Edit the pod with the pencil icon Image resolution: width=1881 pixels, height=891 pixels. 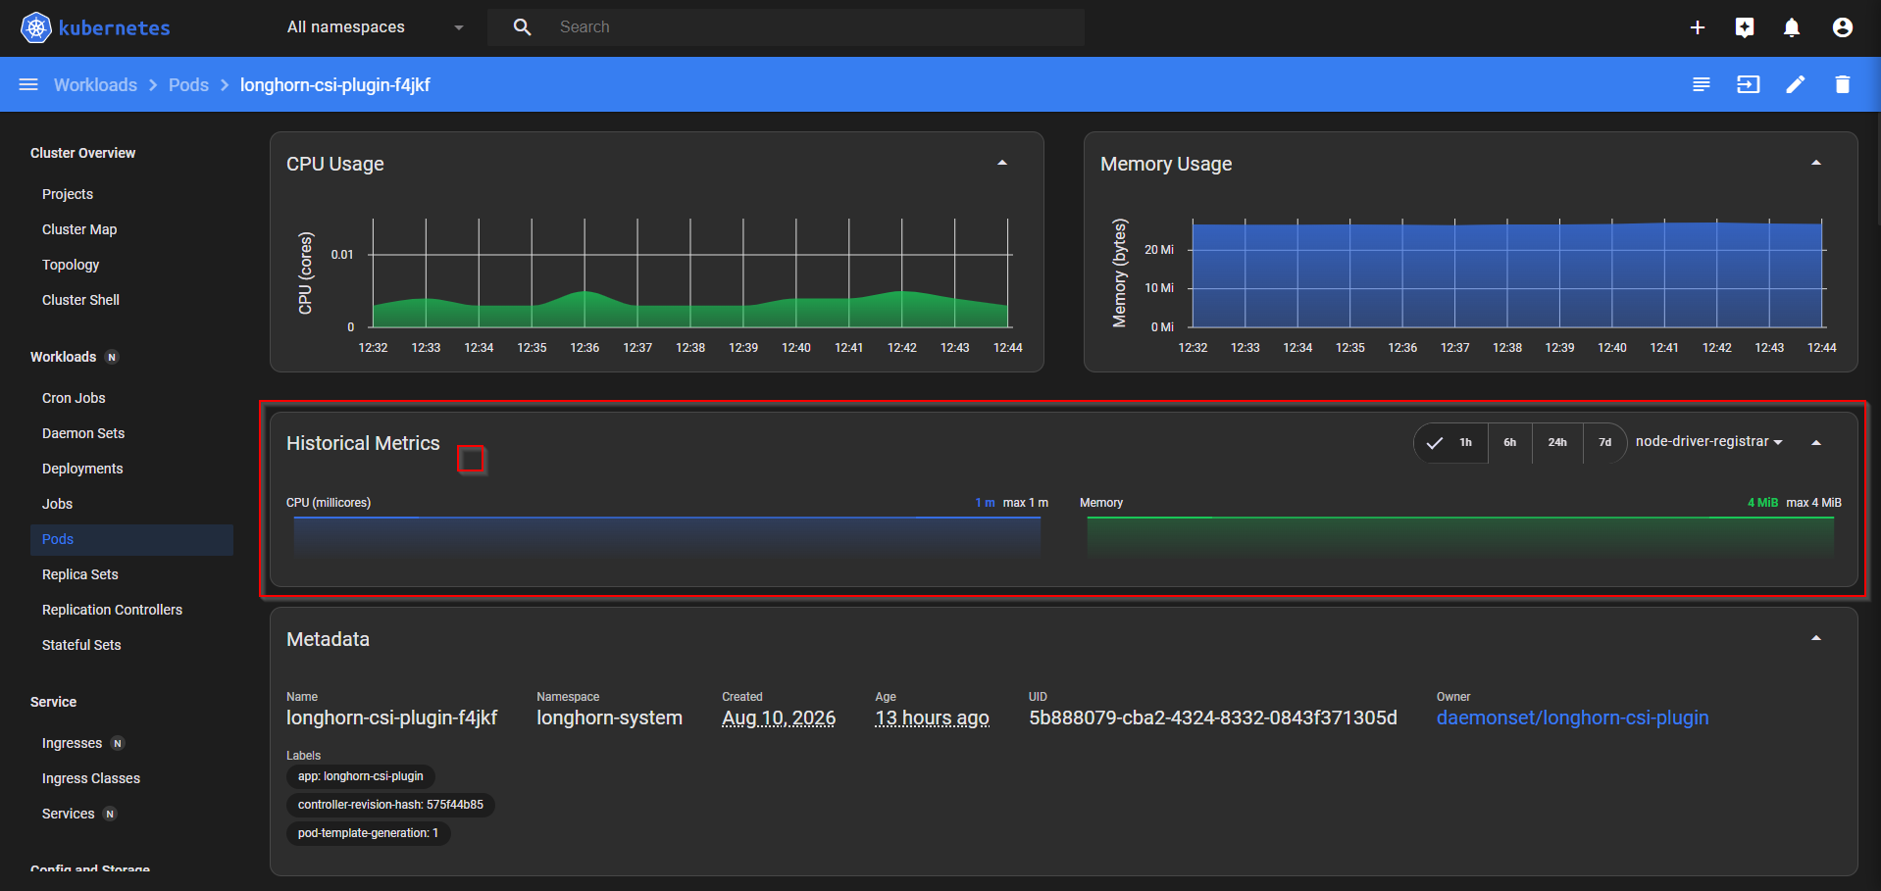[1796, 84]
